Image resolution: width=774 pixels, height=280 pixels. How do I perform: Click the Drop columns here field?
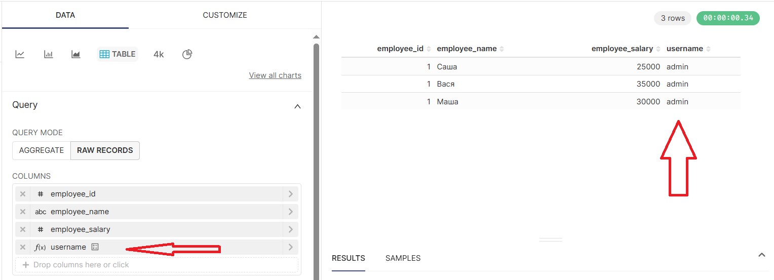pos(157,265)
